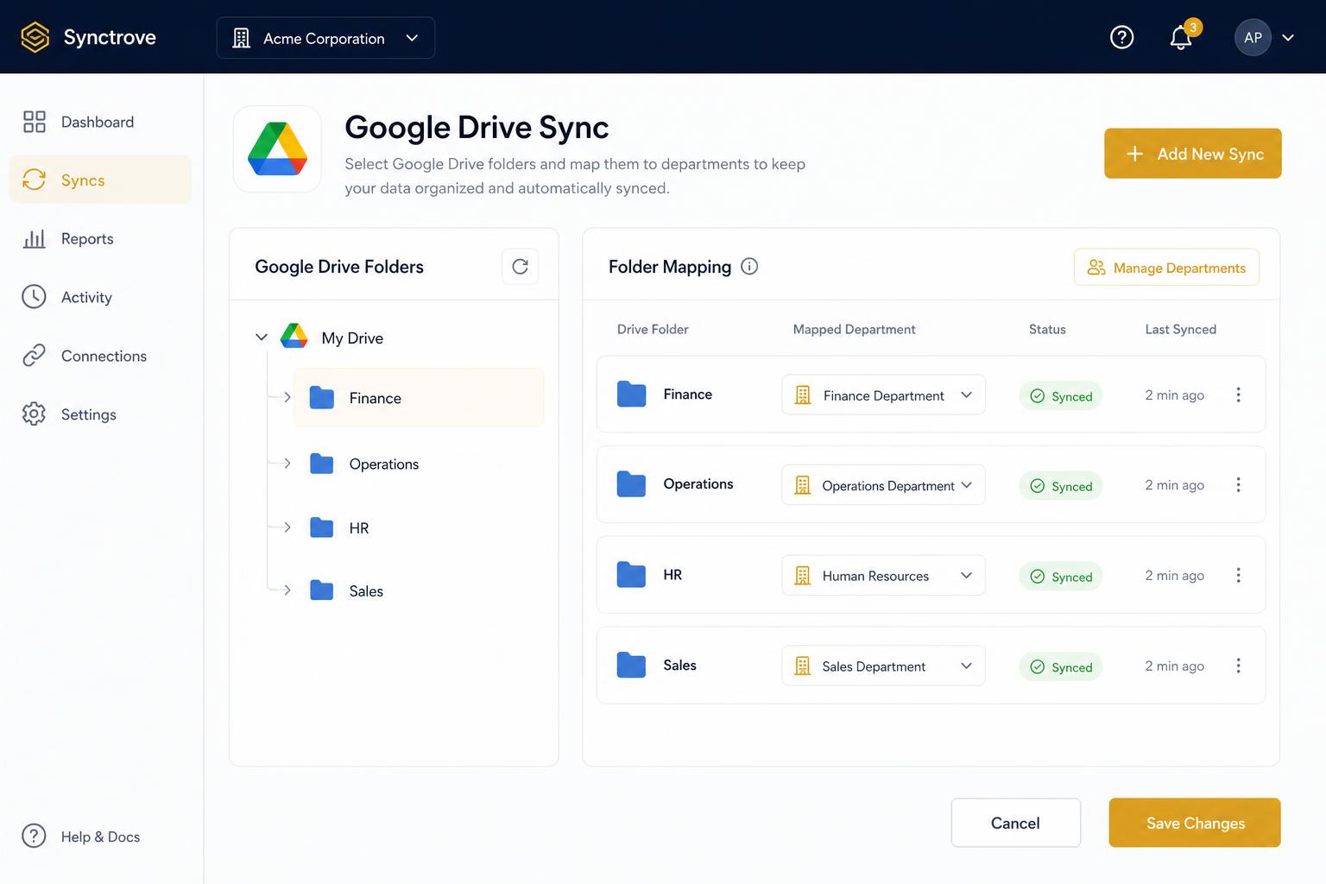Open the Acme Corporation organization dropdown
This screenshot has width=1326, height=884.
(x=325, y=38)
